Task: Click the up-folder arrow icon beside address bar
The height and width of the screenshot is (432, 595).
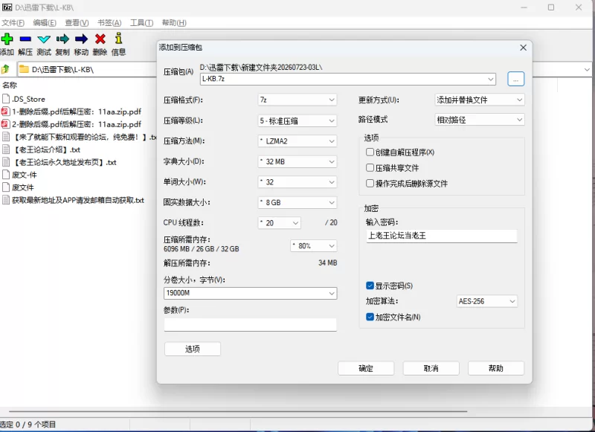Action: coord(5,69)
